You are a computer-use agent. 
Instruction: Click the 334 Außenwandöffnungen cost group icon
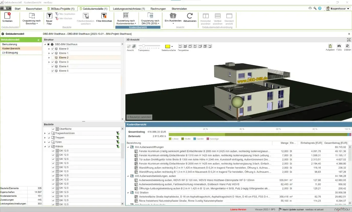click(132, 147)
